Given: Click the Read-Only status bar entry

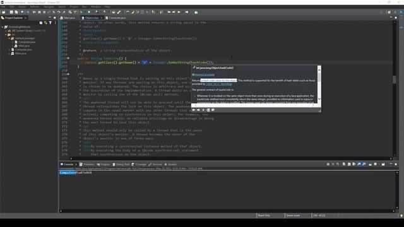Looking at the screenshot, I should pyautogui.click(x=264, y=216).
